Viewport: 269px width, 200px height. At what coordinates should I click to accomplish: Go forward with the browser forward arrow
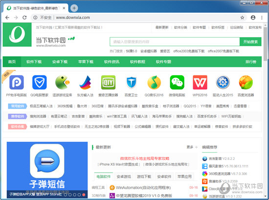pyautogui.click(x=16, y=18)
